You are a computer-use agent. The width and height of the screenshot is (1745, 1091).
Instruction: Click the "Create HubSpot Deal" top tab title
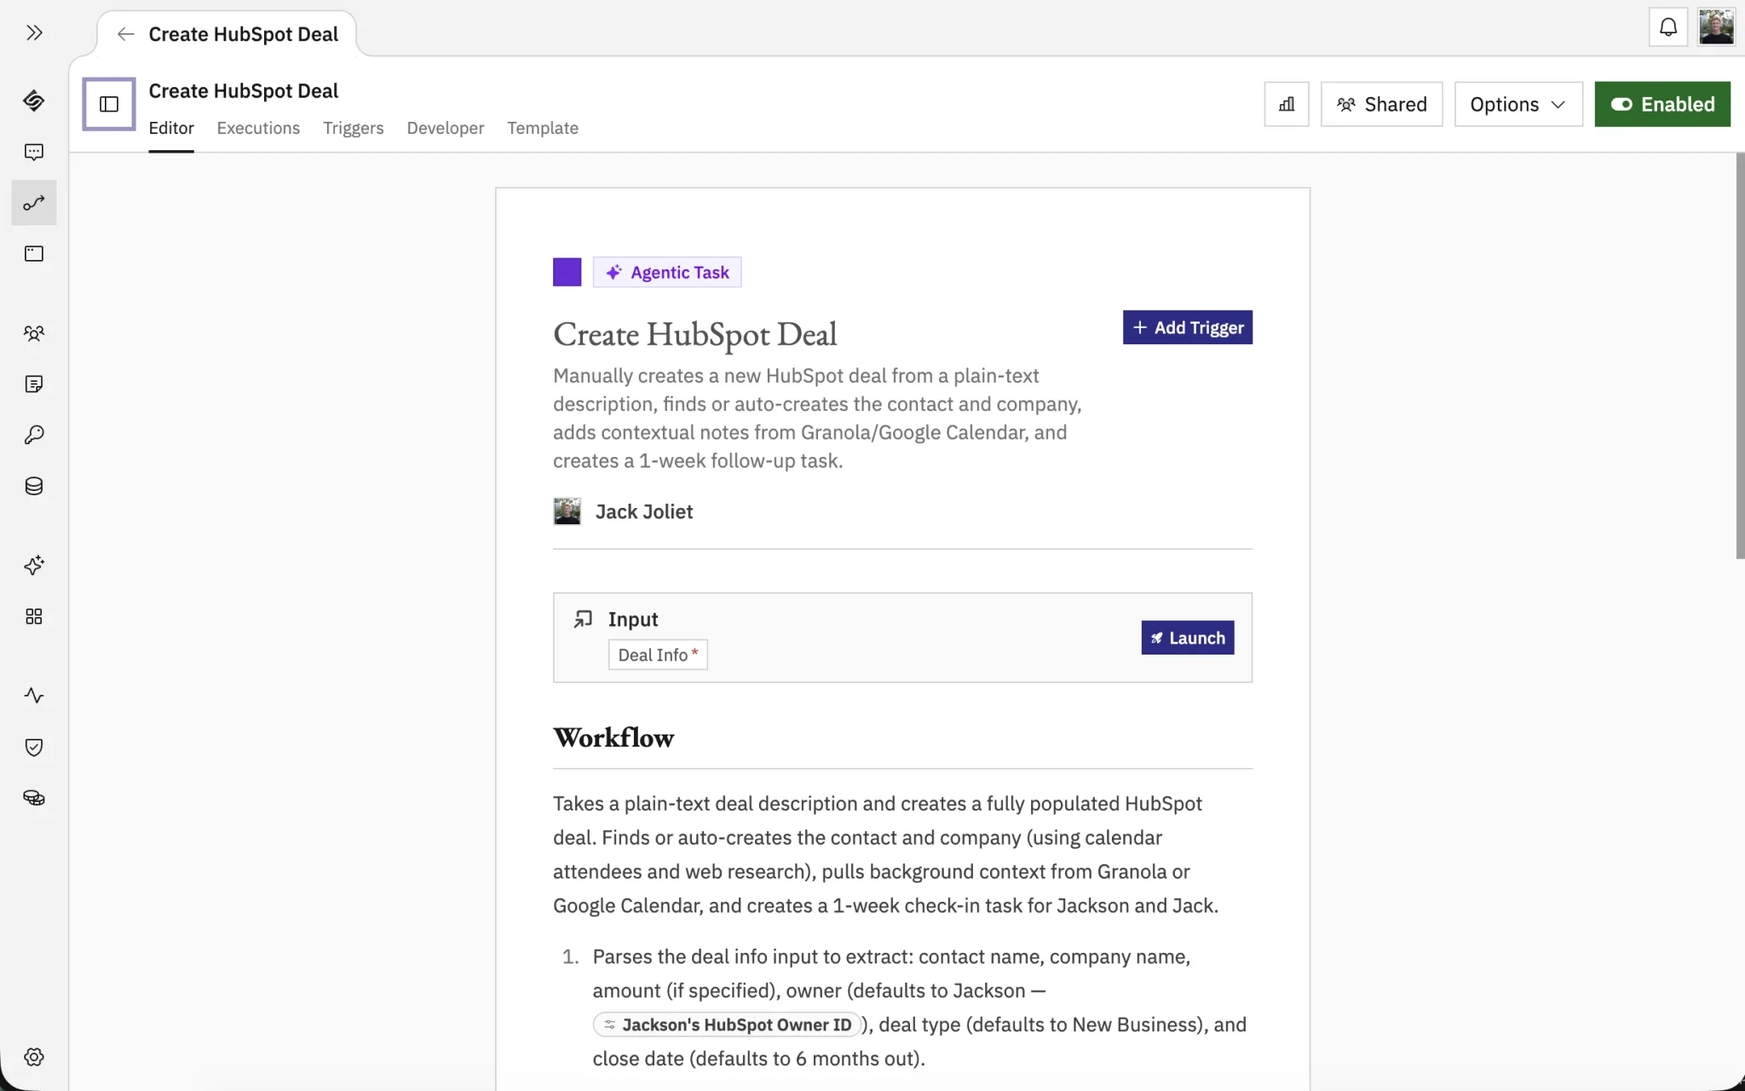point(244,34)
